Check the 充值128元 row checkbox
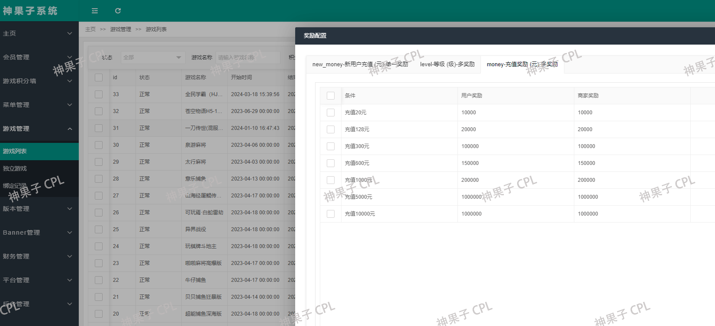 [x=331, y=129]
